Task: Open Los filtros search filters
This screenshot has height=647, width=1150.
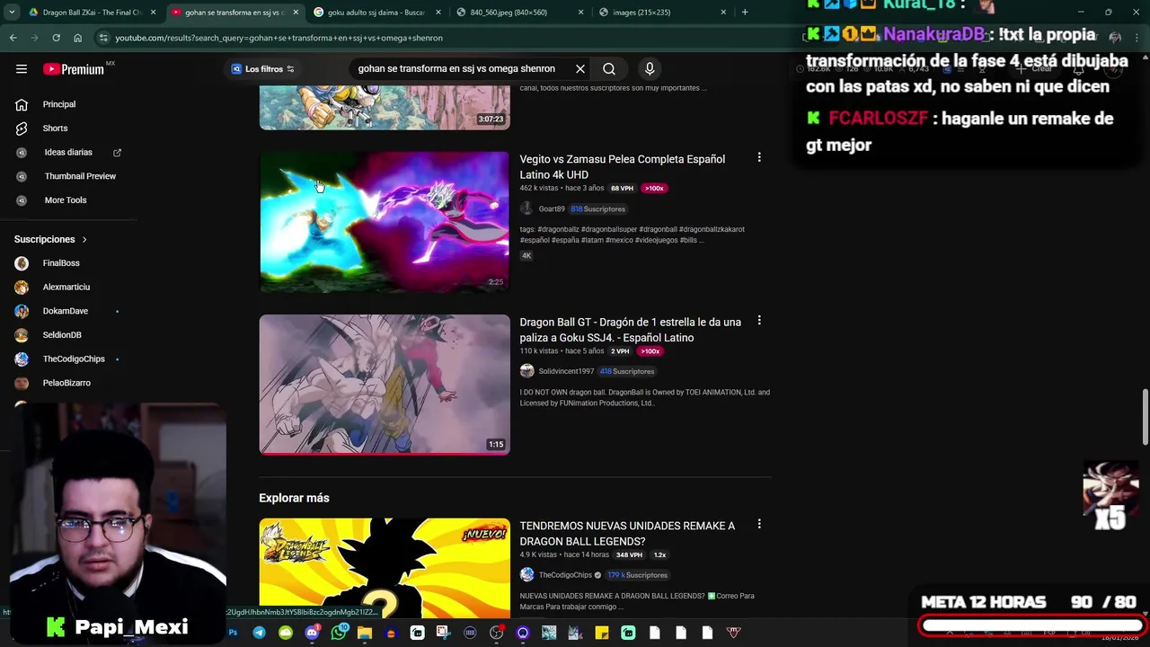Action: pyautogui.click(x=262, y=69)
